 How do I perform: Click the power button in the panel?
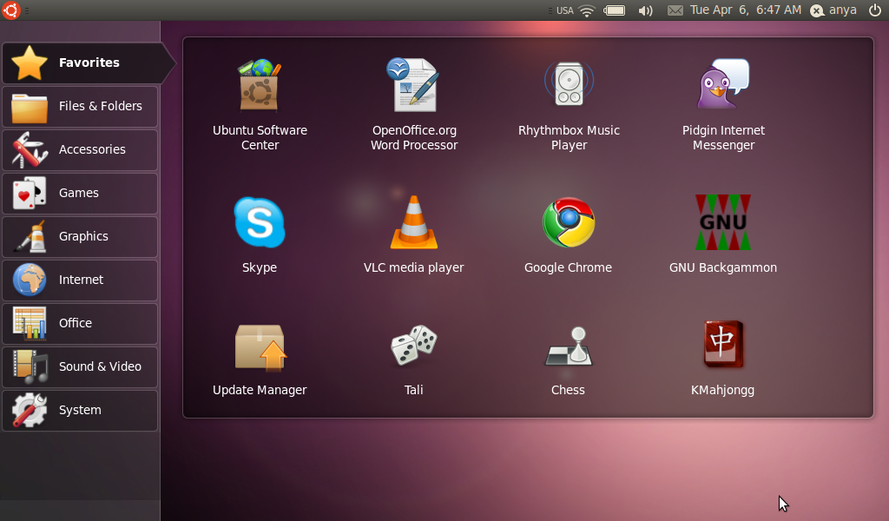point(876,10)
